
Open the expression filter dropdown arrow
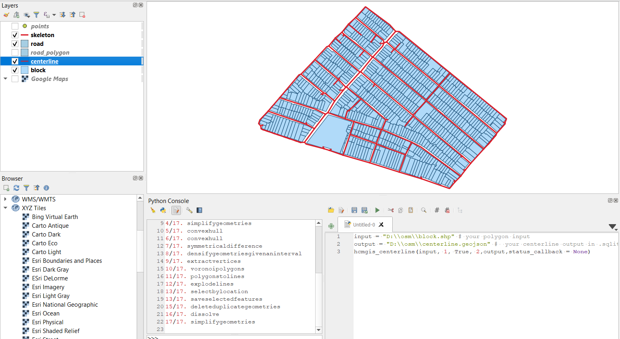[x=54, y=15]
